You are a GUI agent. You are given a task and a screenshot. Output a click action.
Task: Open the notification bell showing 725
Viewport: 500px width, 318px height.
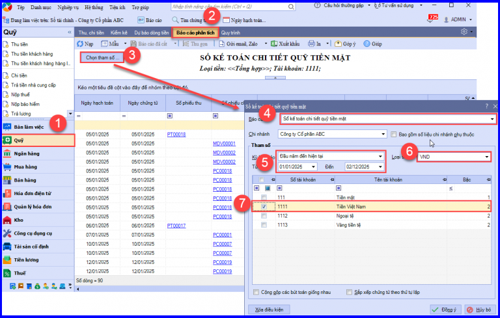pyautogui.click(x=432, y=19)
